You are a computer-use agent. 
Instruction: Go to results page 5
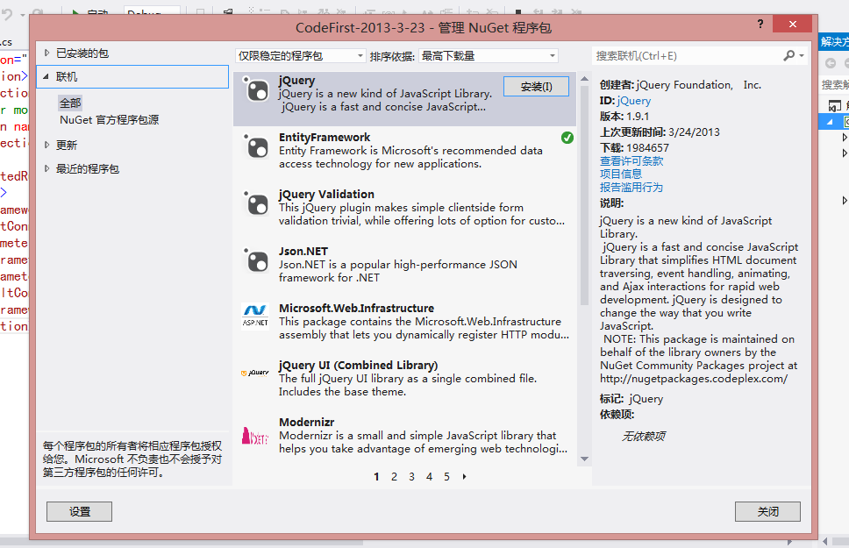(446, 476)
